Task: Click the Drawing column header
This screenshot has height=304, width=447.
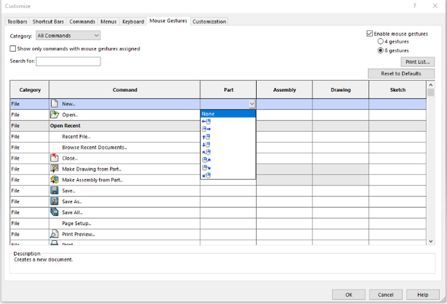Action: pos(341,90)
